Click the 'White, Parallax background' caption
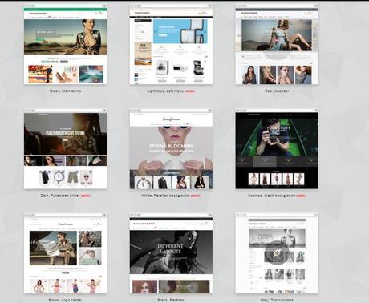The height and width of the screenshot is (303, 369). pos(171,196)
